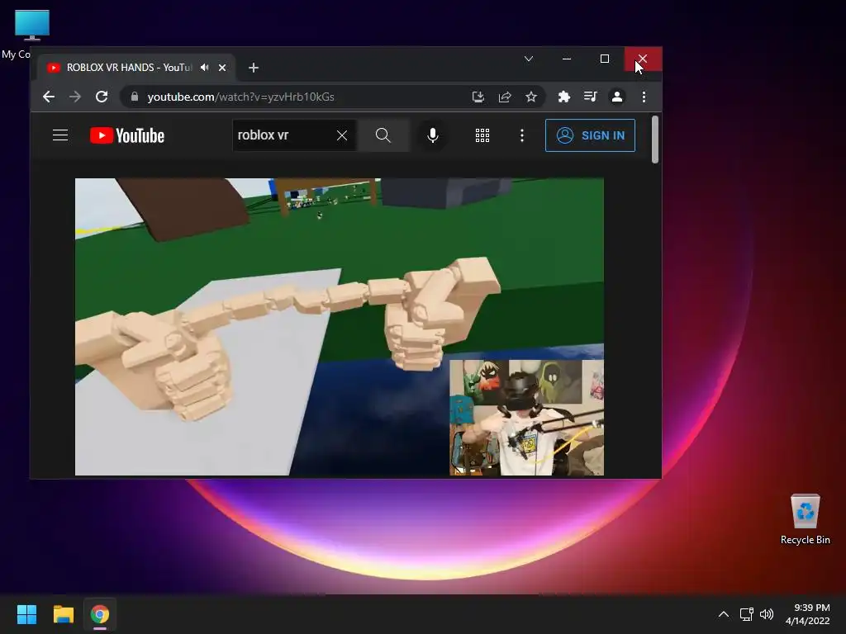Image resolution: width=846 pixels, height=634 pixels.
Task: Click the install app icon in address bar
Action: click(x=478, y=97)
